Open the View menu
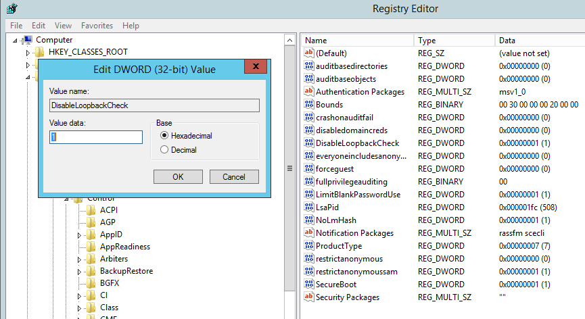This screenshot has height=319, width=585. 63,25
